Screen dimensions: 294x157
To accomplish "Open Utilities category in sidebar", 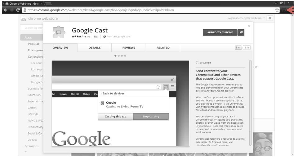I will [x=33, y=140].
